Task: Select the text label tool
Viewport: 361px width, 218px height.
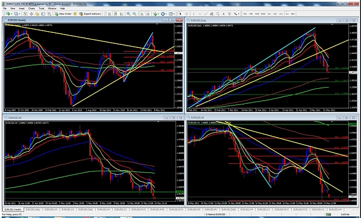Action: (x=229, y=14)
